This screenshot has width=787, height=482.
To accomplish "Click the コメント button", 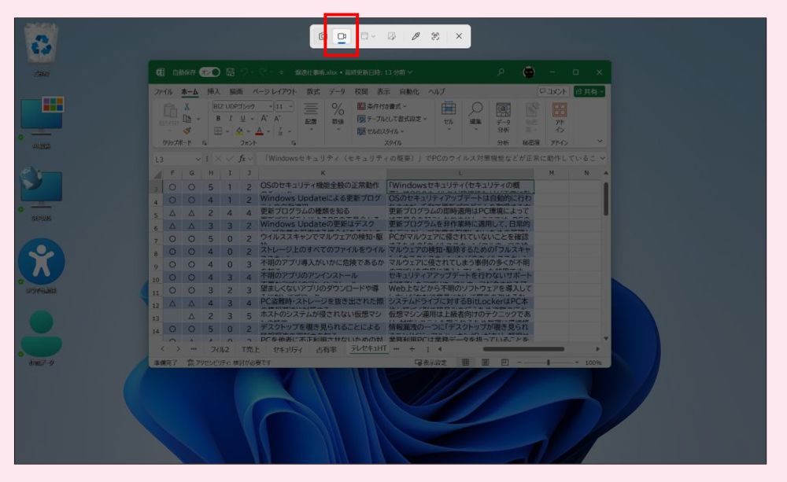I will pyautogui.click(x=552, y=91).
